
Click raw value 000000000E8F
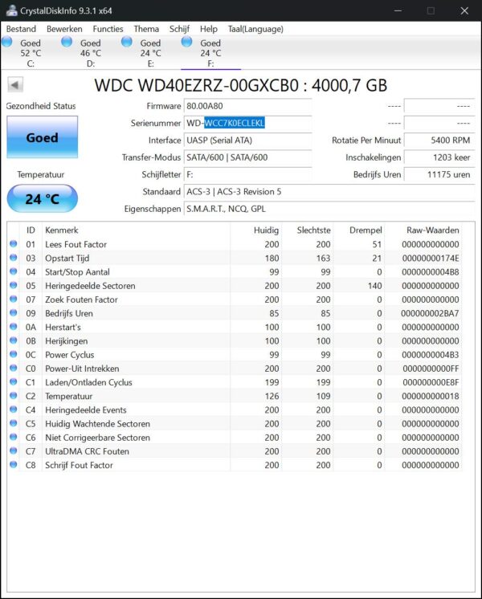click(x=431, y=382)
